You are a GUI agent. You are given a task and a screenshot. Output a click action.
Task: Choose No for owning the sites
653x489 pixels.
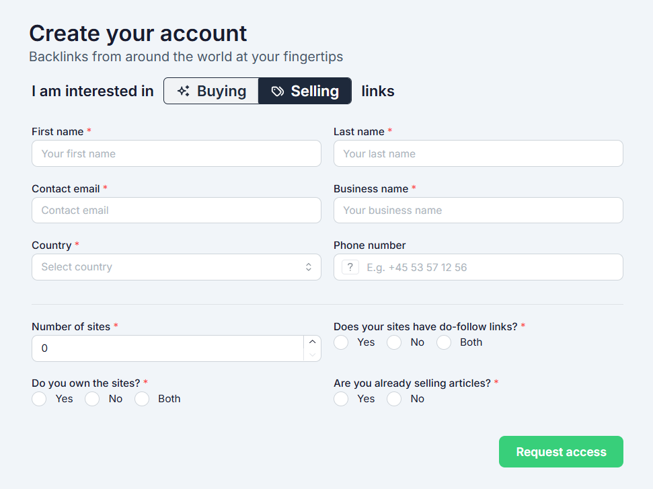coord(92,399)
